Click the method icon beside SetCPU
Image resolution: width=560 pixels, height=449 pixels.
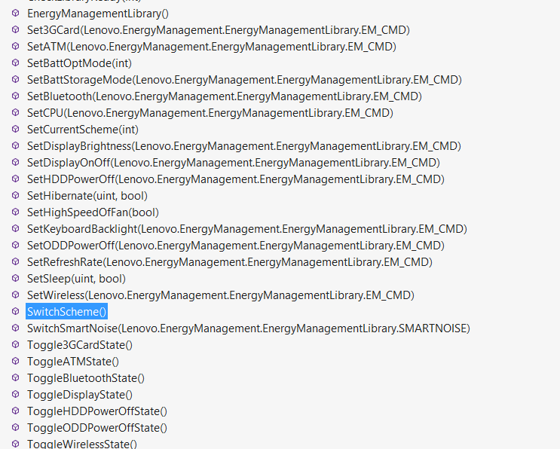click(x=15, y=113)
